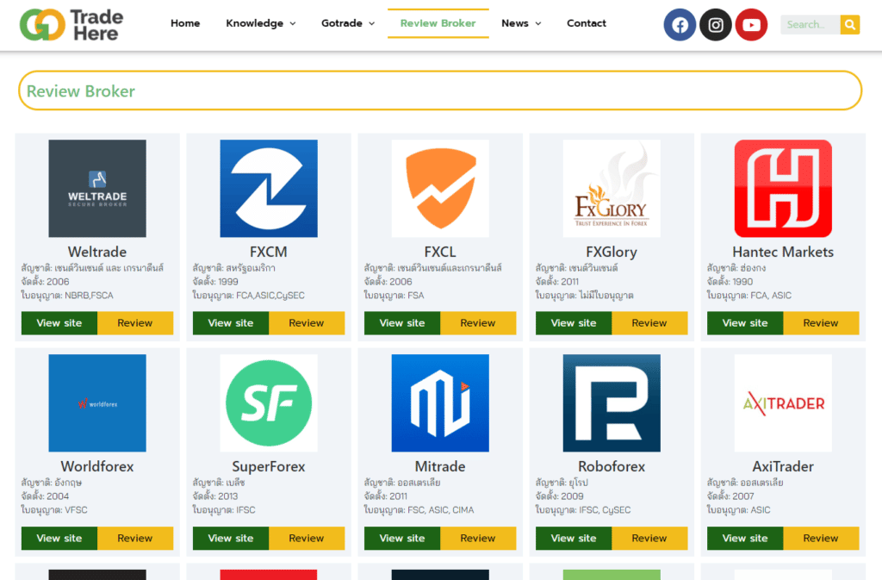Screen dimensions: 882x580
Task: Open the AxiTrader Review
Action: (821, 538)
